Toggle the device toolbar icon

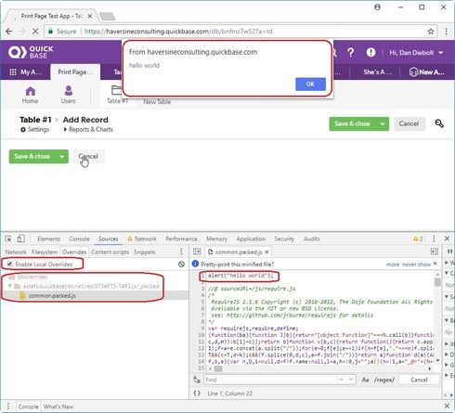click(20, 239)
